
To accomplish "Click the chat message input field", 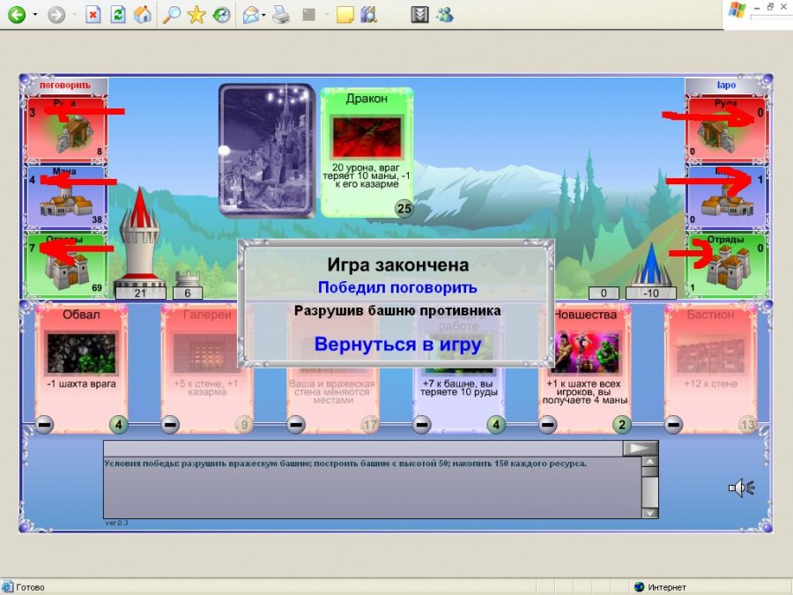I will pos(362,448).
